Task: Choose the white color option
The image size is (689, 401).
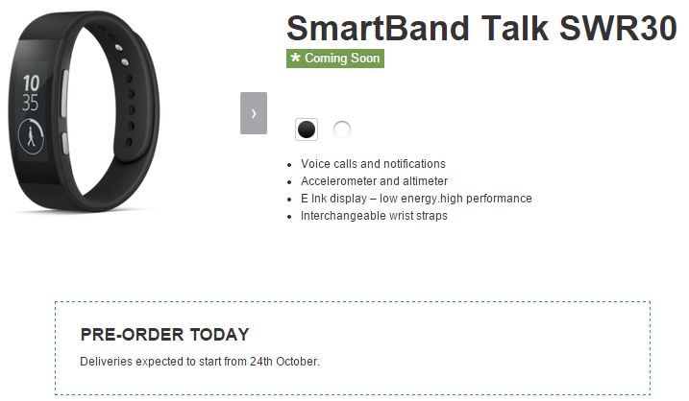Action: (341, 130)
